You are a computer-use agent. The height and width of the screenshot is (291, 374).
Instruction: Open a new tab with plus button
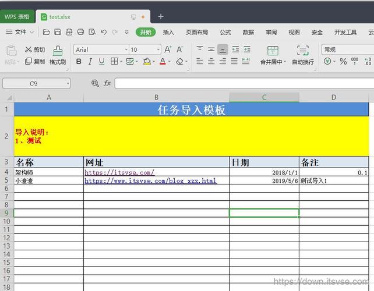[161, 16]
